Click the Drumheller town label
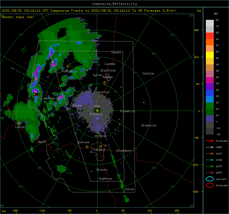This screenshot has width=229, height=214. 149,125
